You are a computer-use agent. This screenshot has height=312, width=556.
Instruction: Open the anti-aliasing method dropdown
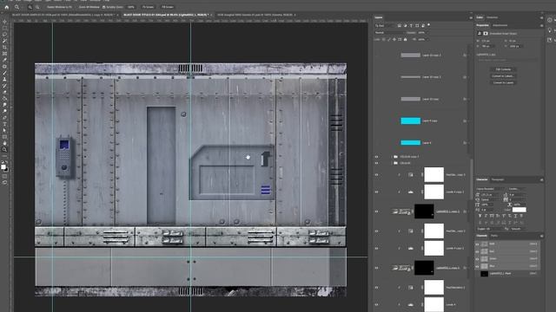[x=519, y=229]
